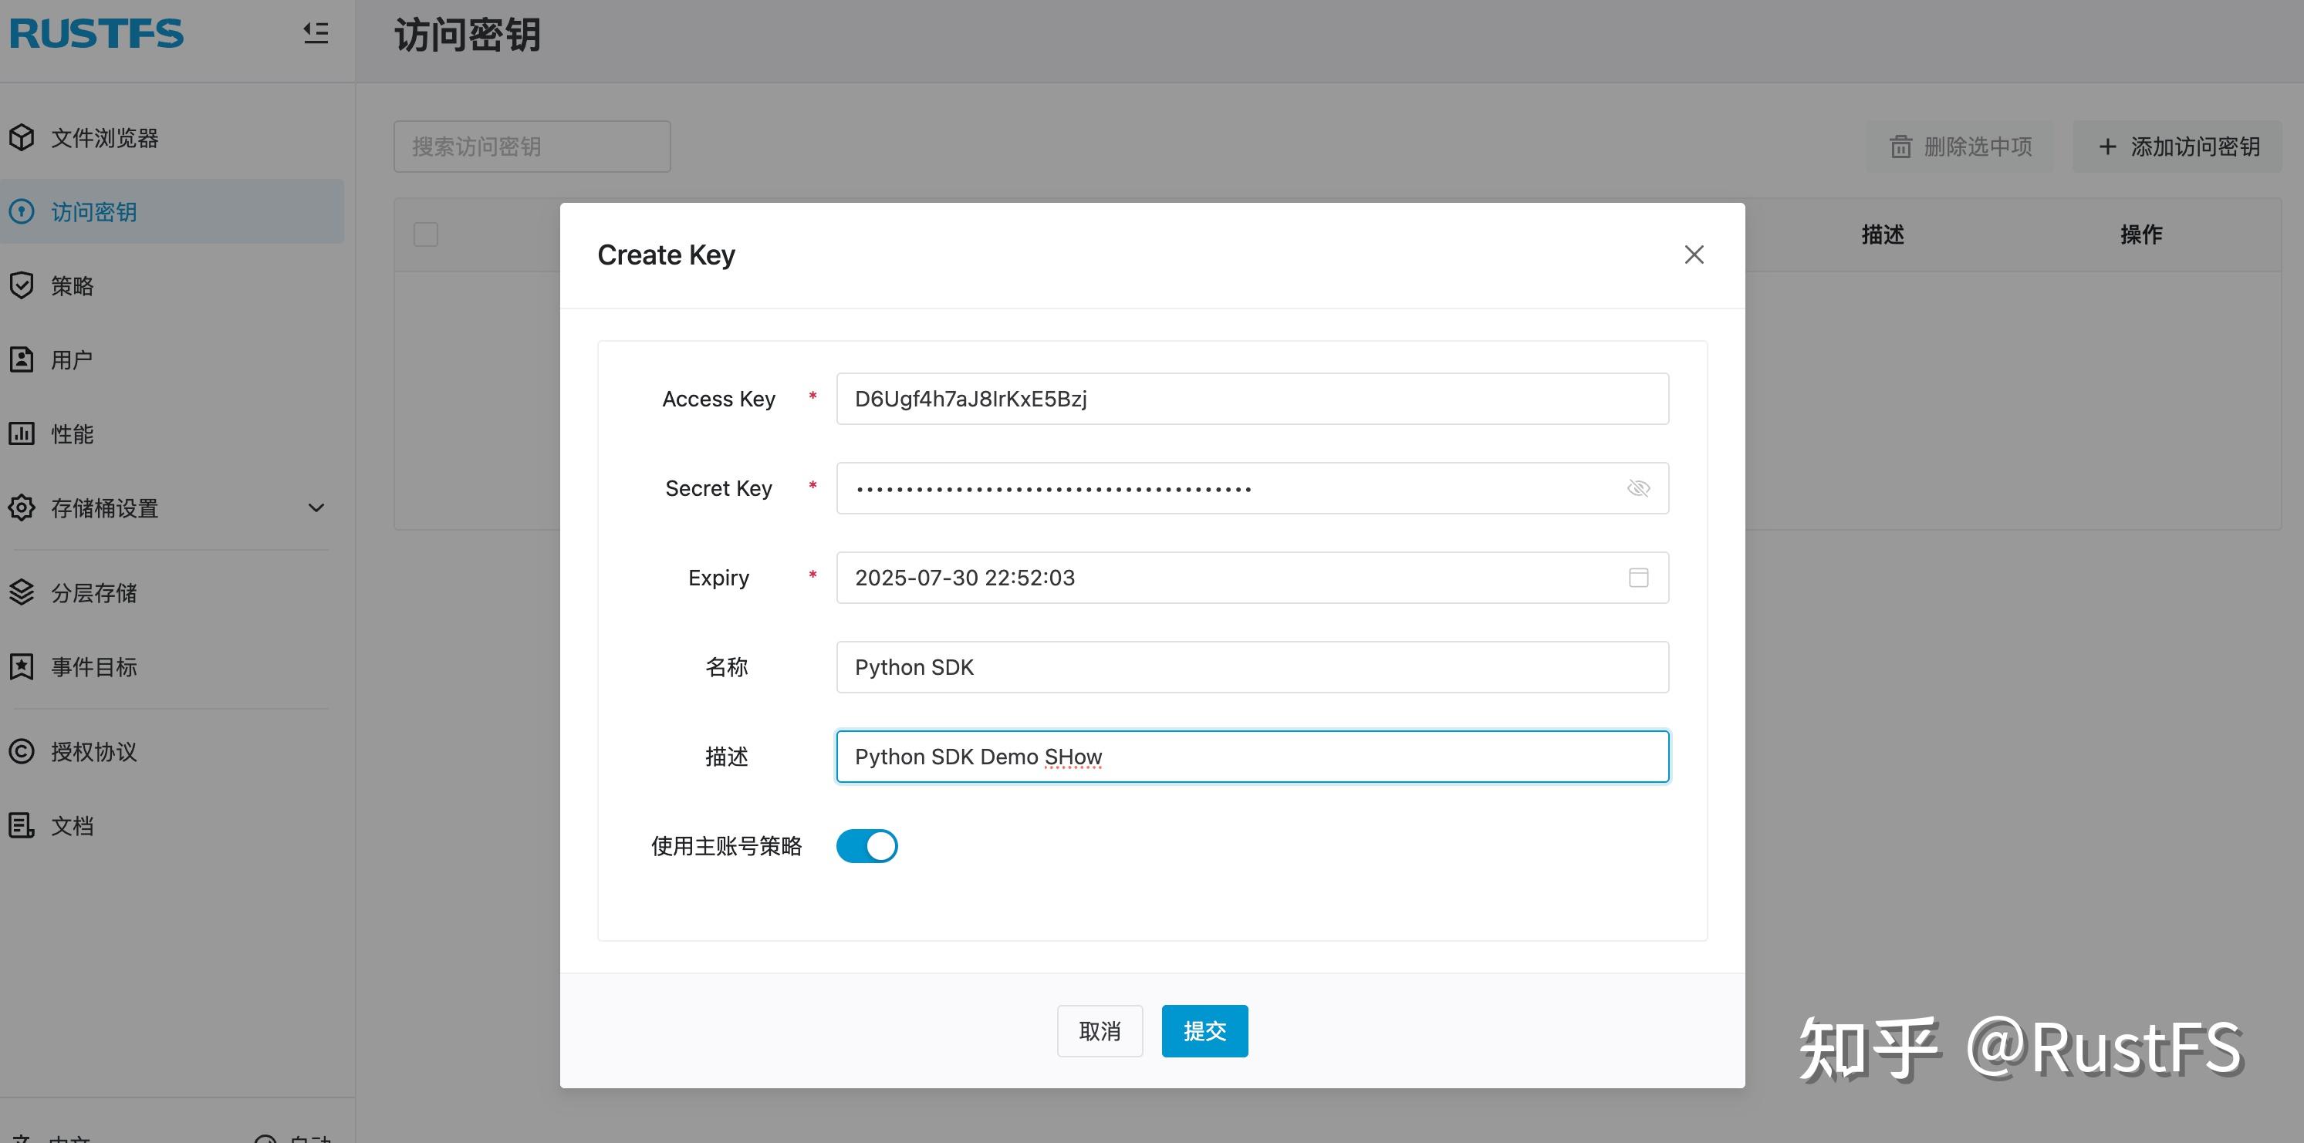Image resolution: width=2304 pixels, height=1143 pixels.
Task: Disable the 使用主账号策略 switch
Action: click(x=866, y=845)
